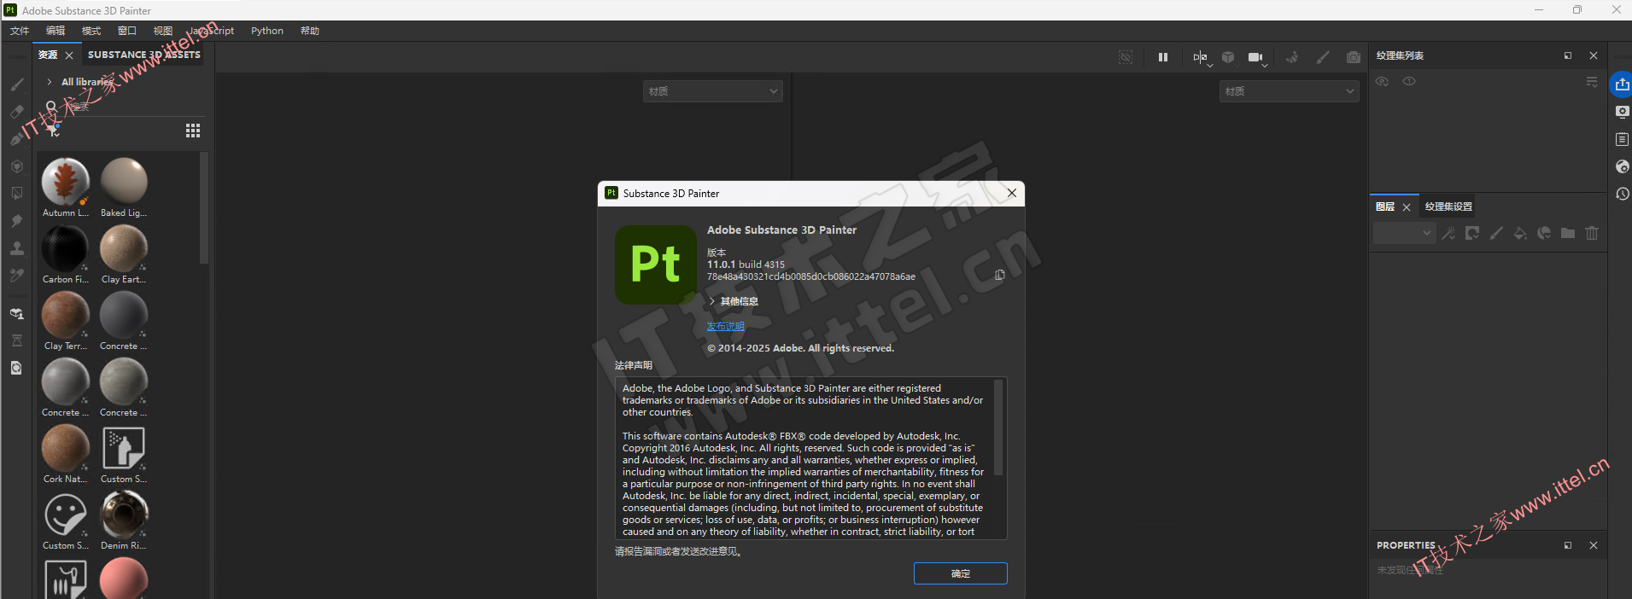Switch to Baking mode croissant icon

click(1292, 57)
